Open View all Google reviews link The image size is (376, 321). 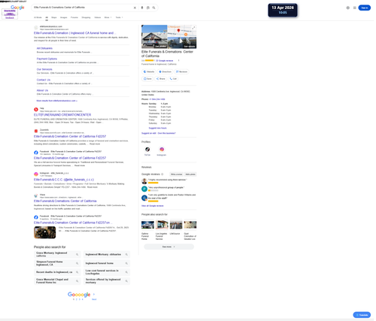coord(153,206)
